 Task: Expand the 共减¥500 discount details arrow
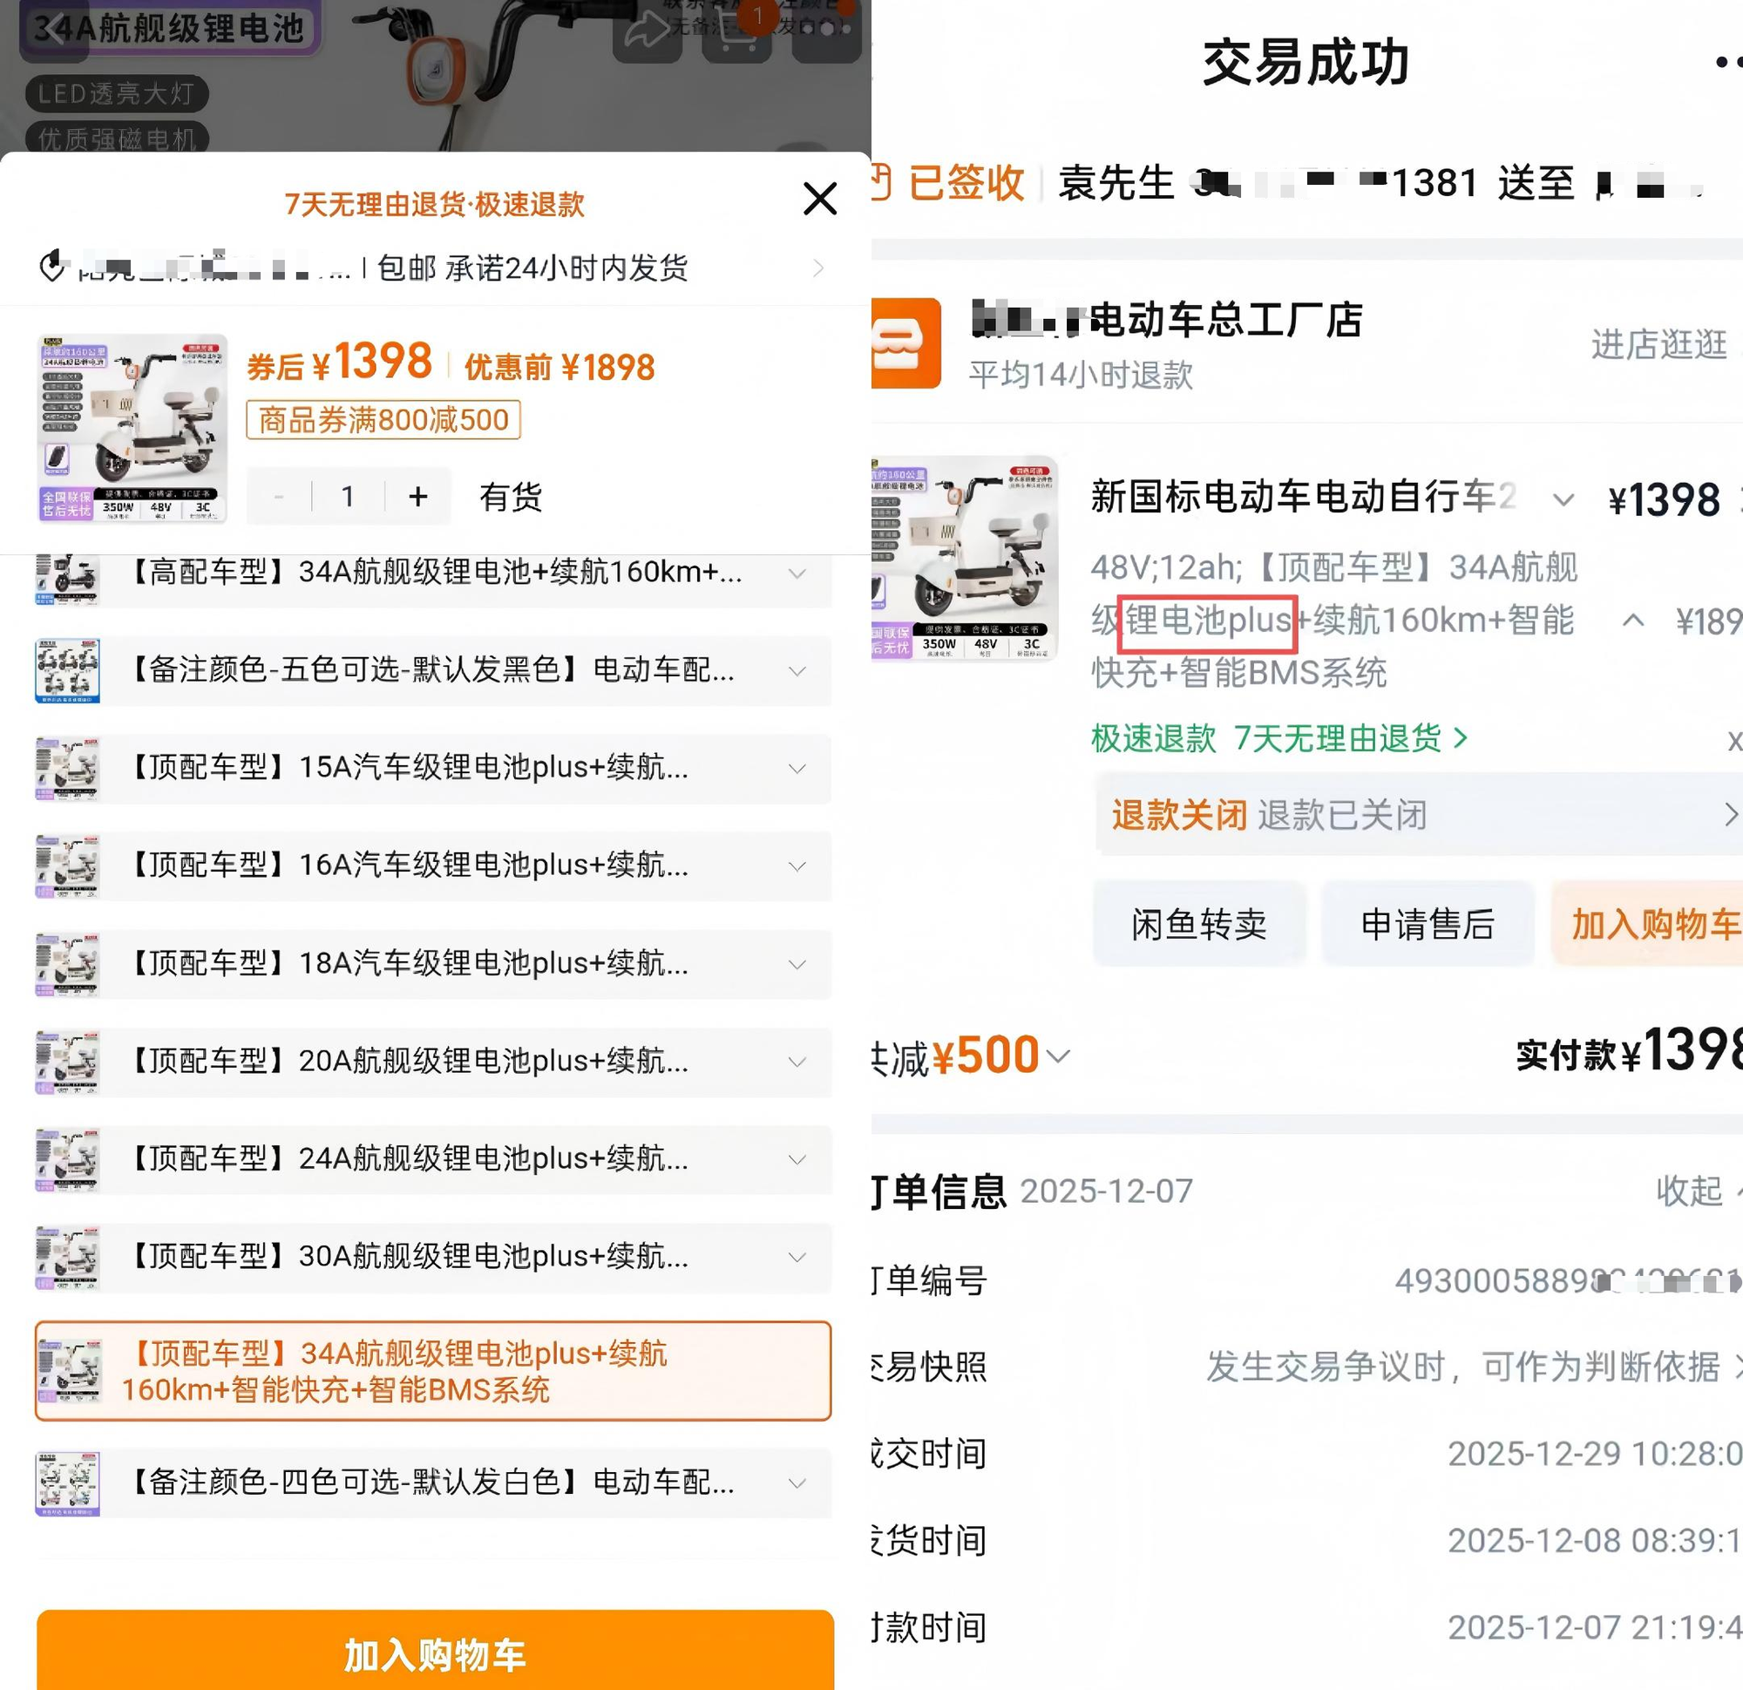click(1058, 1055)
